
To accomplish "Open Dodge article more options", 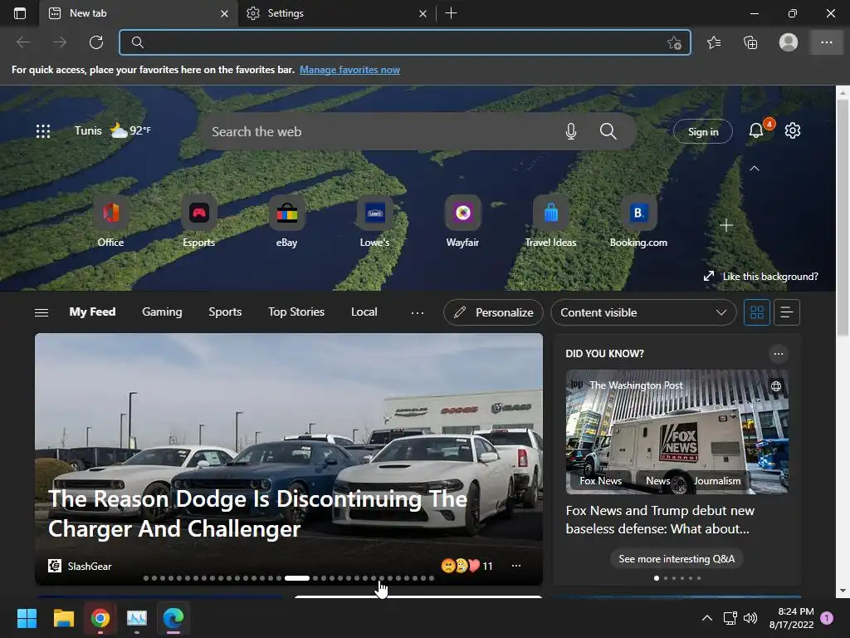I will [x=516, y=566].
